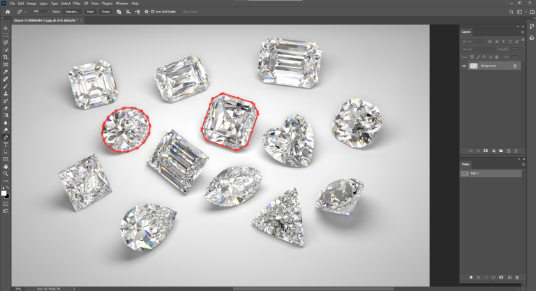Click the Mask button
Image resolution: width=536 pixels, height=291 pixels.
(x=91, y=12)
